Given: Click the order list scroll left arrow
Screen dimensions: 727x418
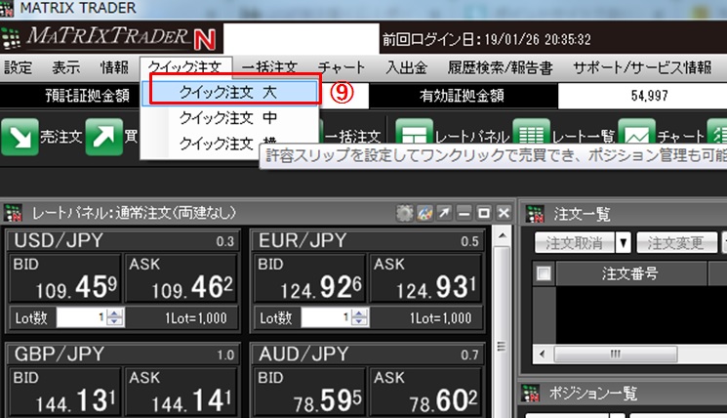Looking at the screenshot, I should point(543,355).
